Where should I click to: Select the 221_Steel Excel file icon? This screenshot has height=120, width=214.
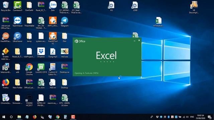(76, 7)
